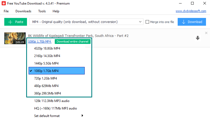Screen dimensions: 210x121
Task: Click the gray download arrow for the video
Action: (198, 38)
